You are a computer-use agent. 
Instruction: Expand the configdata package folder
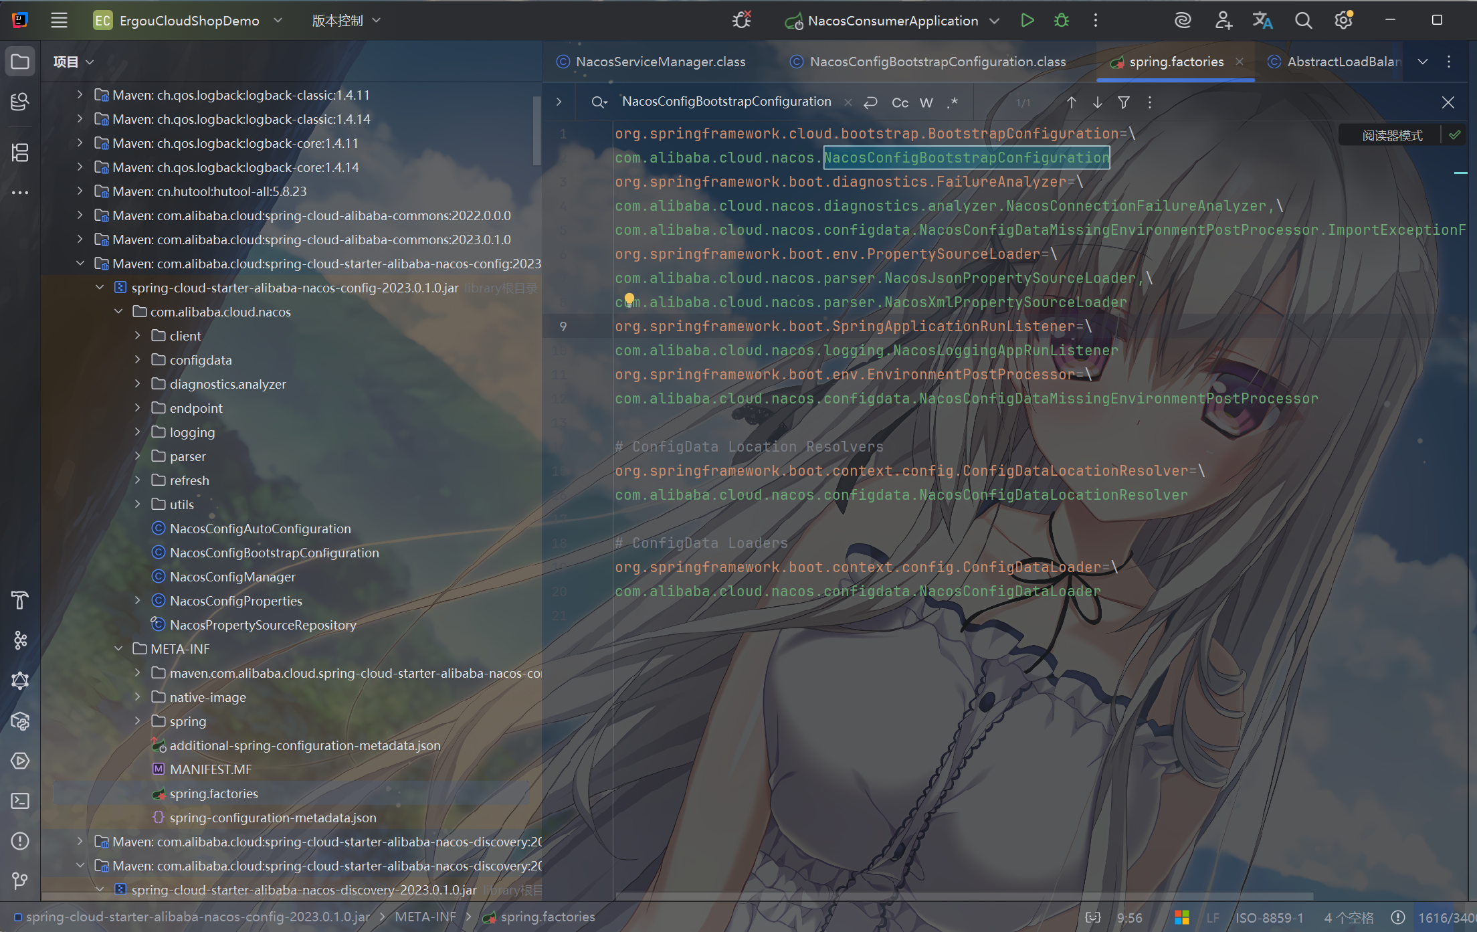[137, 359]
